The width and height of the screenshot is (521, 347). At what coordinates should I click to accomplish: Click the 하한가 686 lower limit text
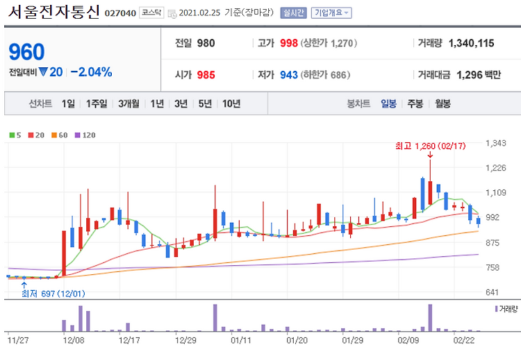click(325, 75)
